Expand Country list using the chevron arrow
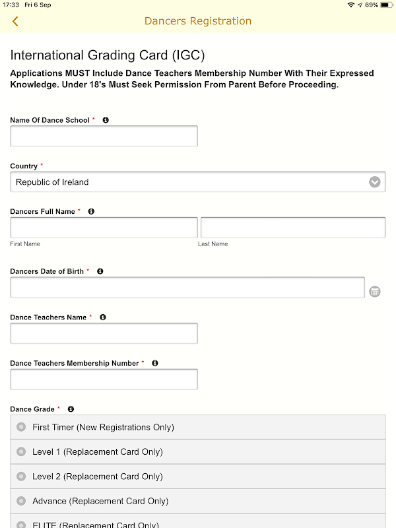Image resolution: width=396 pixels, height=528 pixels. coord(375,182)
